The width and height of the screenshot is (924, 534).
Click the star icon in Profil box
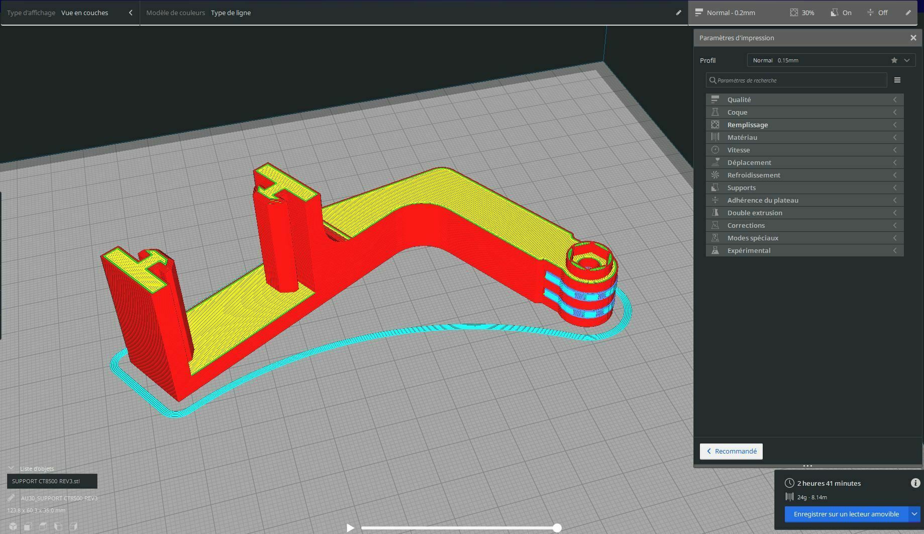click(x=894, y=60)
